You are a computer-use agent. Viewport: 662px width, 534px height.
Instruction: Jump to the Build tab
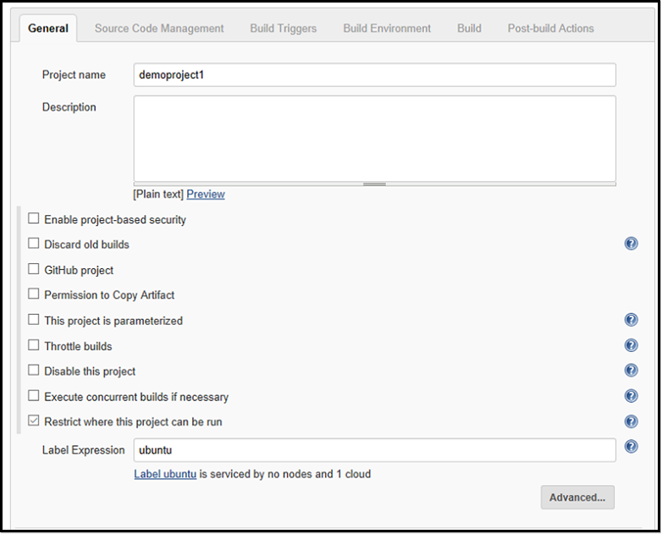469,28
